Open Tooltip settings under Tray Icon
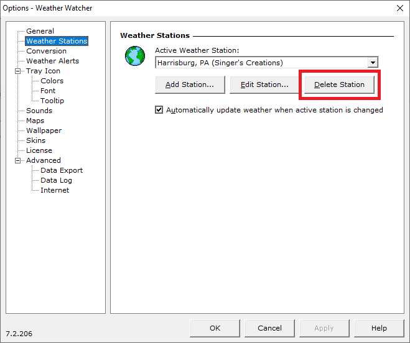 (52, 101)
